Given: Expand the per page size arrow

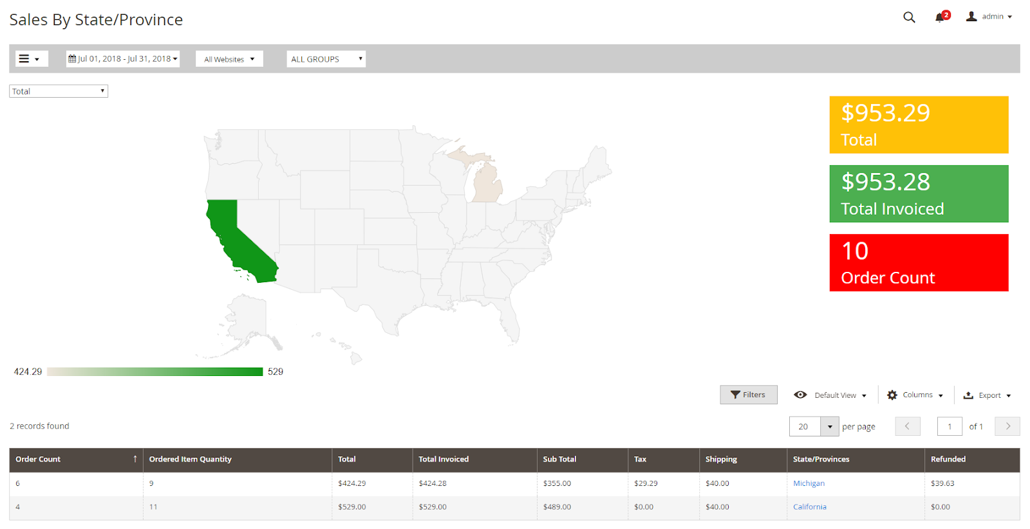Looking at the screenshot, I should [x=830, y=427].
